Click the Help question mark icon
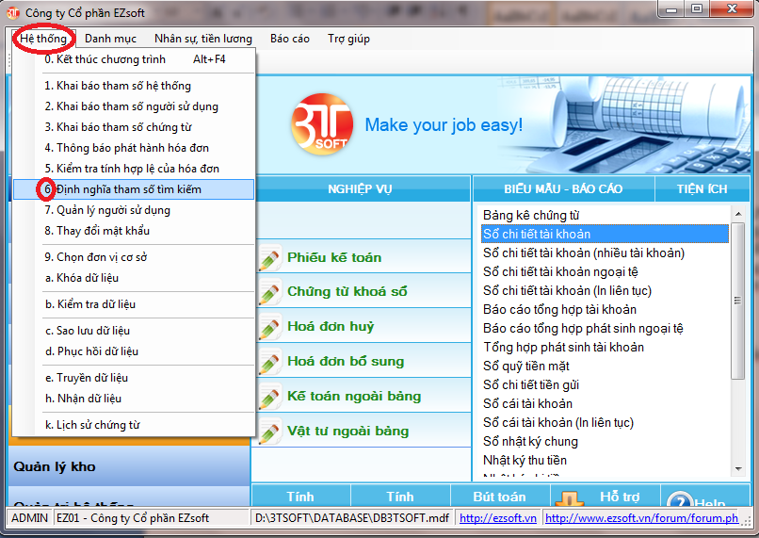This screenshot has width=759, height=538. pos(679,500)
